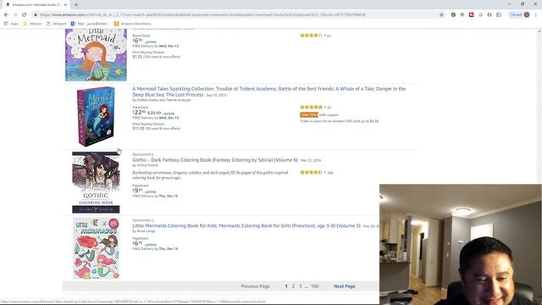Open star rating of Little Mermaid board book

[x=311, y=36]
